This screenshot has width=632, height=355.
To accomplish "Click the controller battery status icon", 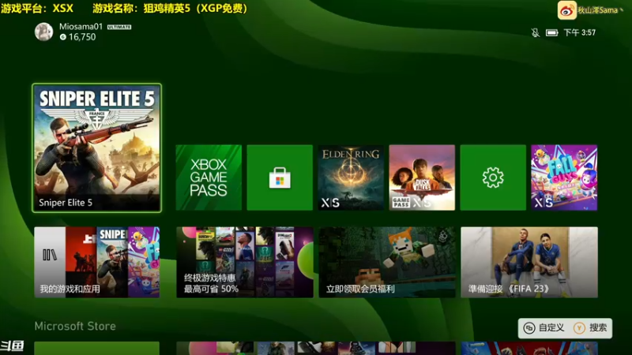I will (x=551, y=32).
